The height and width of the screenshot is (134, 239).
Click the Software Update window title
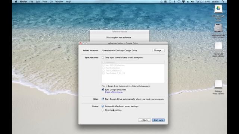click(119, 32)
